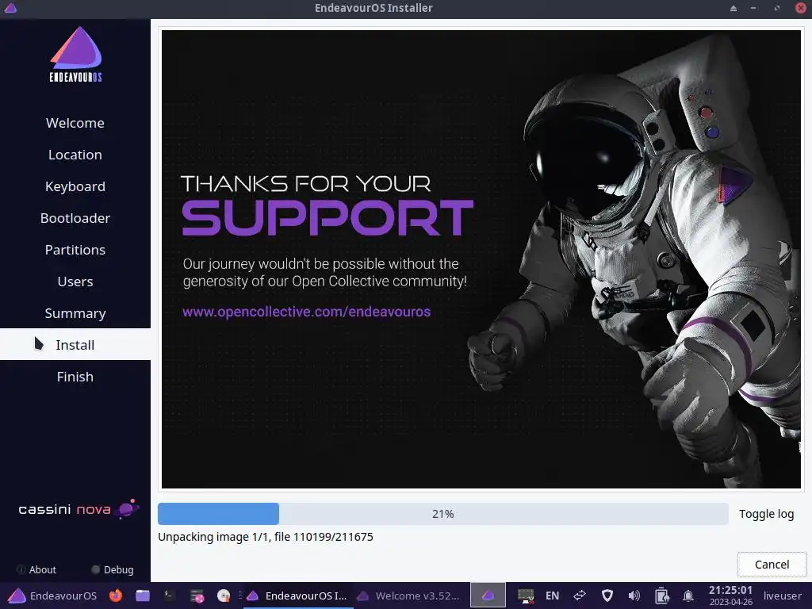
Task: Toggle the installer log view
Action: (x=766, y=514)
